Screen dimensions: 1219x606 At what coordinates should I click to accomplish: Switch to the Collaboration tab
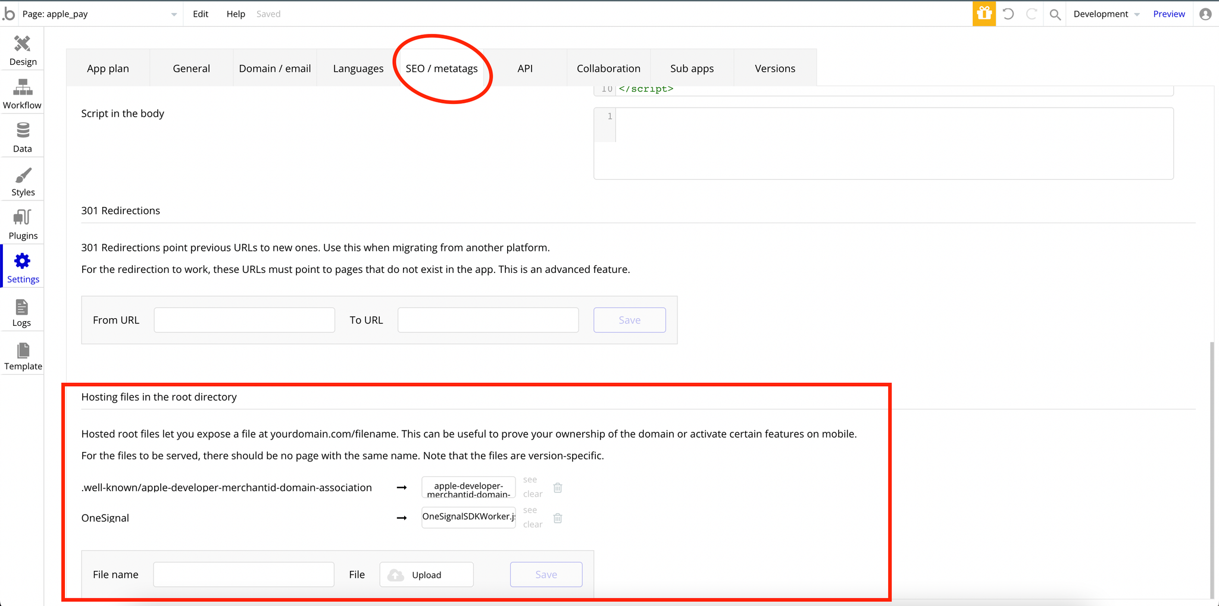(608, 68)
